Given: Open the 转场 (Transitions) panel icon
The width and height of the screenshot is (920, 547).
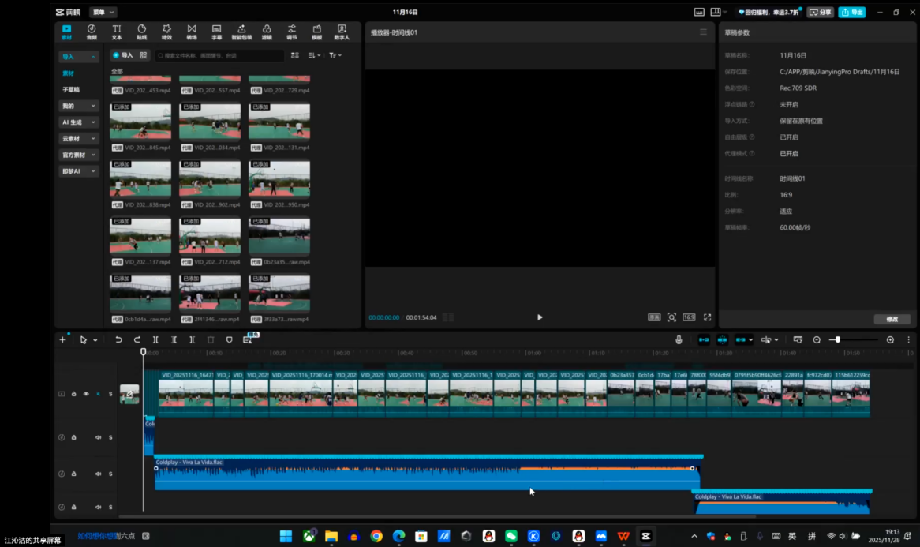Looking at the screenshot, I should (191, 32).
